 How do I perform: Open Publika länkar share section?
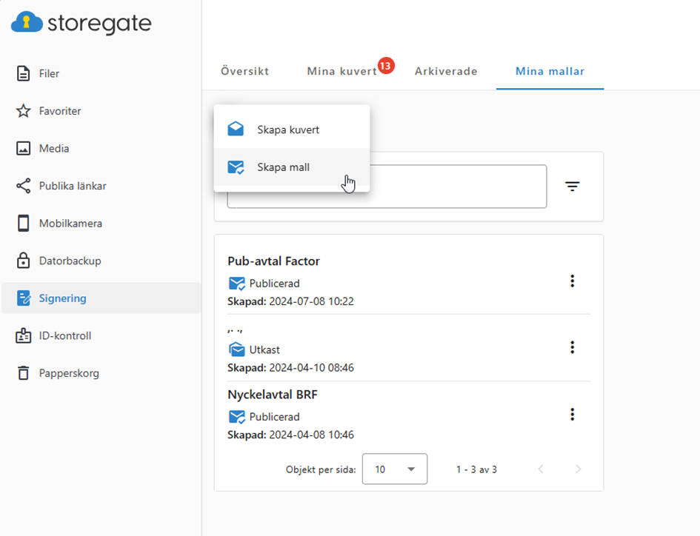(x=72, y=186)
